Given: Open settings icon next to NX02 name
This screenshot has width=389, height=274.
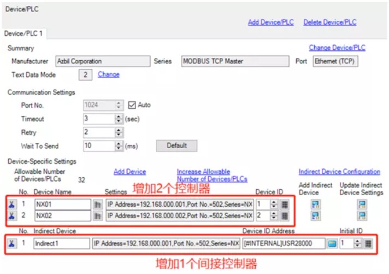Looking at the screenshot, I should (x=98, y=215).
